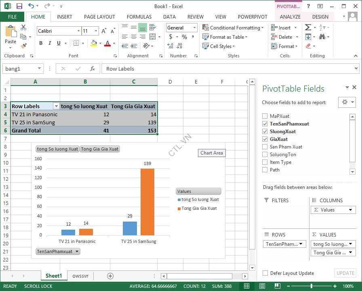Screen dimensions: 362x291
Task: Click the Insert Function fx icon
Action: tap(92, 69)
